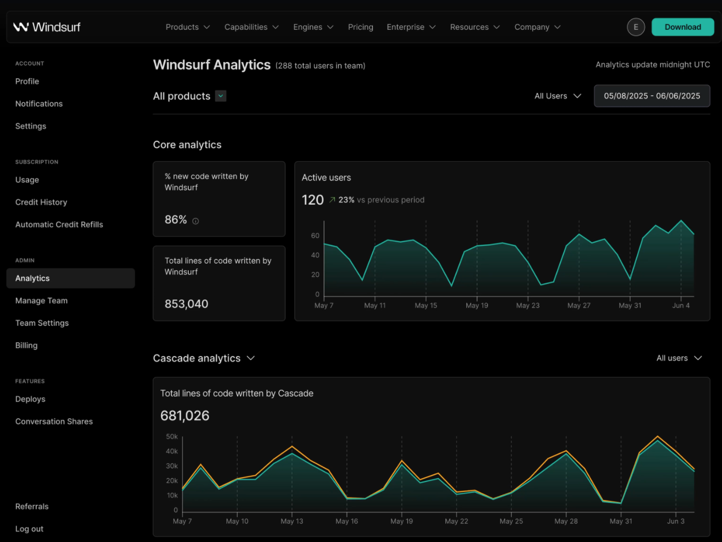
Task: Open the Cascade All users dropdown
Action: (x=679, y=358)
